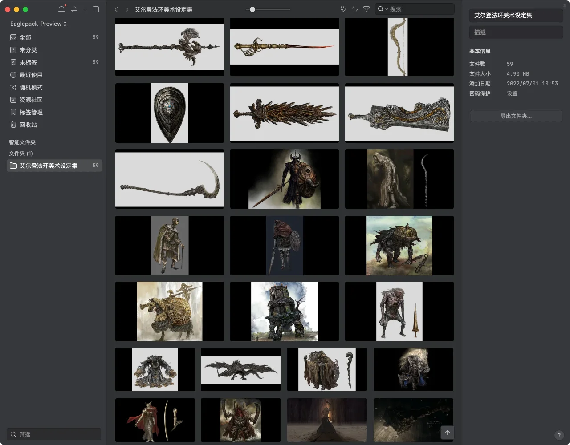Select 全部 in sidebar
This screenshot has height=445, width=570.
54,37
